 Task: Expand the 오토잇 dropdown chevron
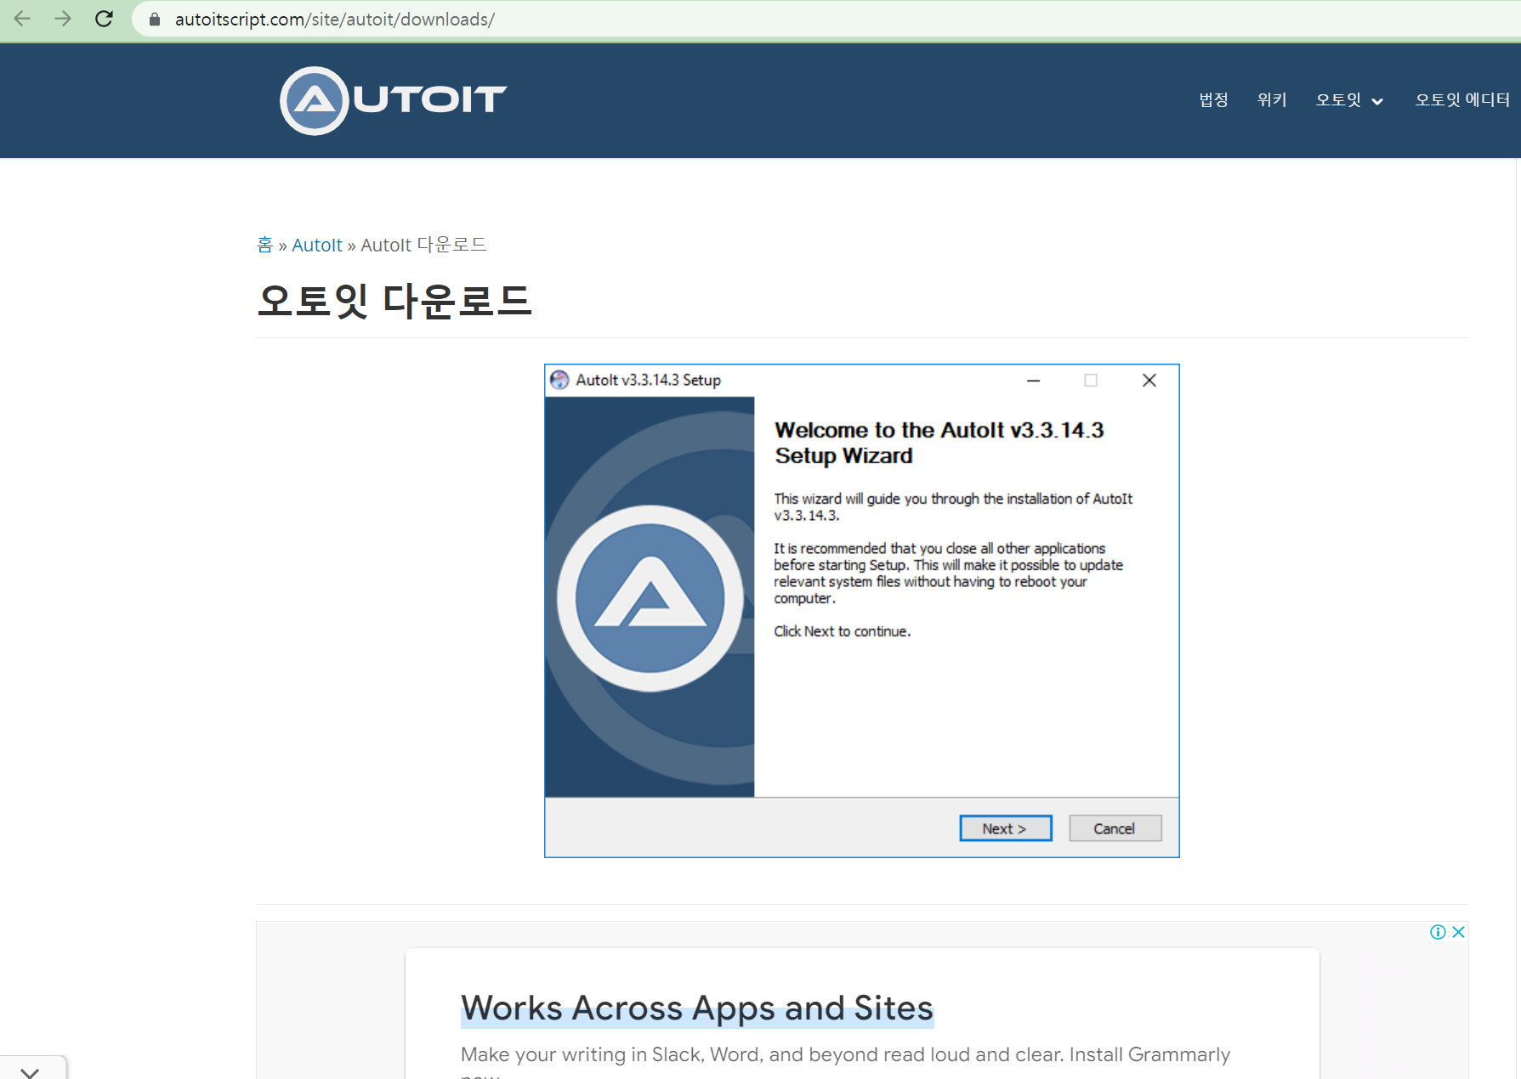pyautogui.click(x=1377, y=101)
